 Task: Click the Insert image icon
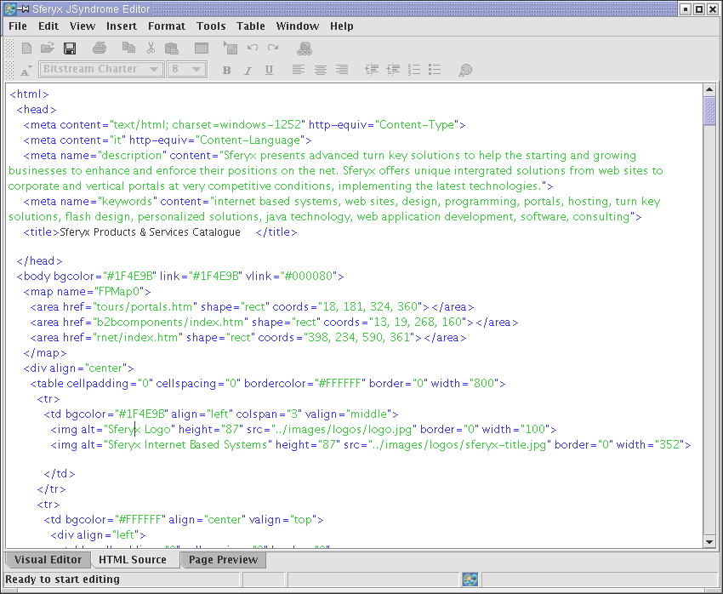point(230,48)
